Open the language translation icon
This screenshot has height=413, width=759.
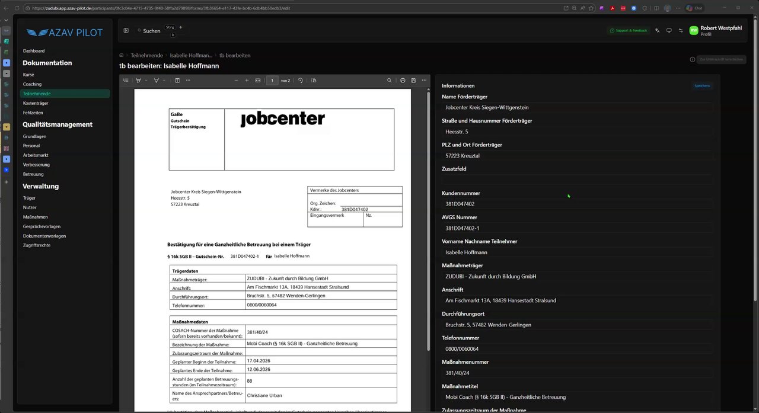(x=657, y=30)
